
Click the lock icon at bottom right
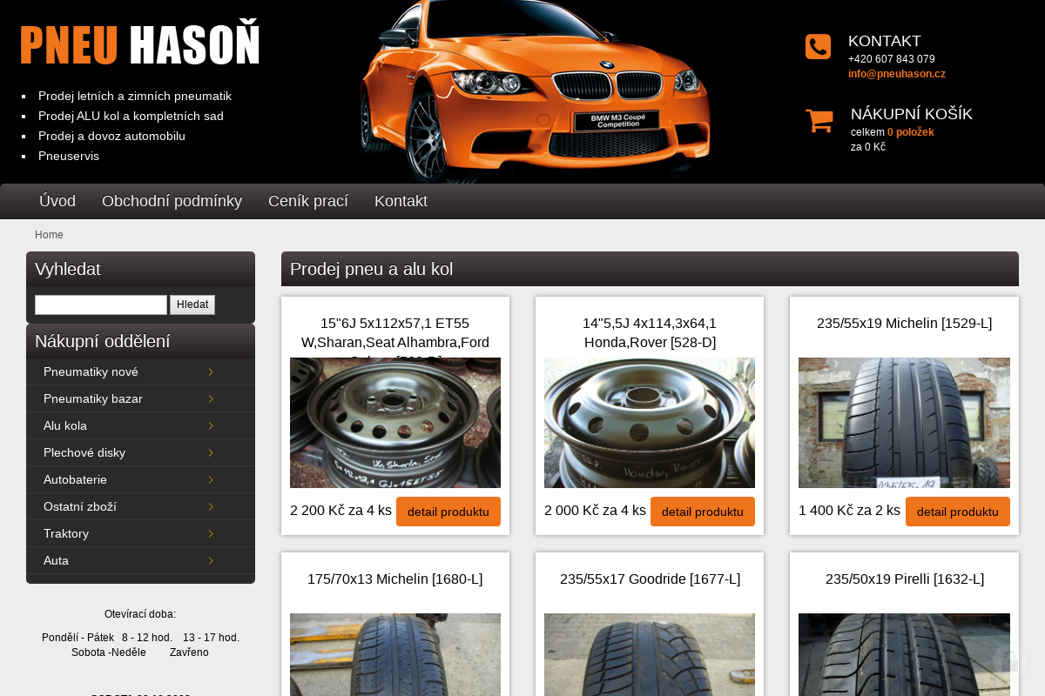pos(1010,661)
